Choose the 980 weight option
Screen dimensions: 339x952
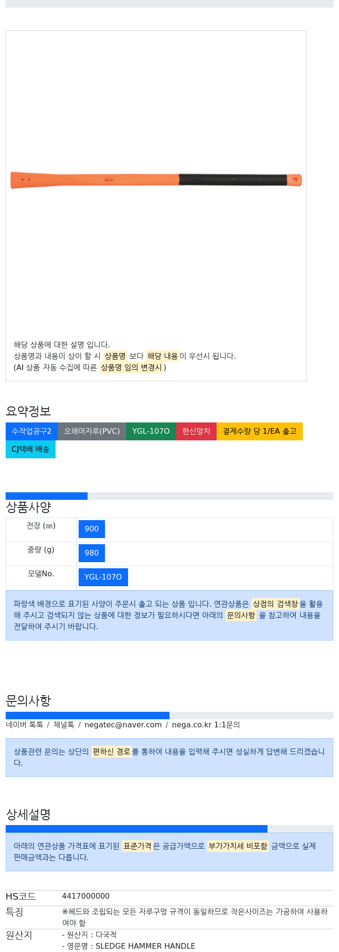click(x=92, y=553)
